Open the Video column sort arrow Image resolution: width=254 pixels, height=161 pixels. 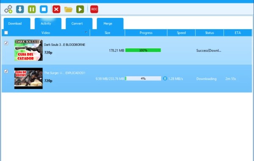click(x=86, y=32)
